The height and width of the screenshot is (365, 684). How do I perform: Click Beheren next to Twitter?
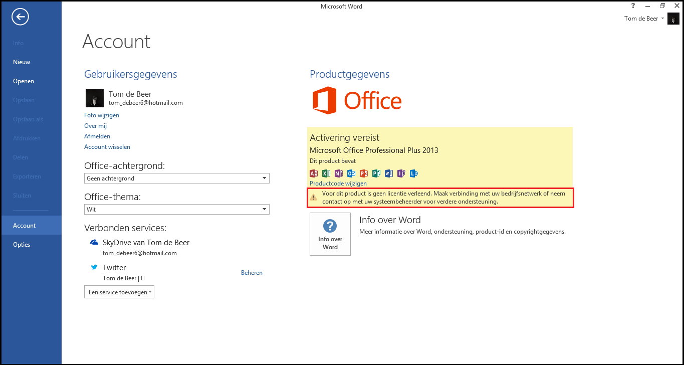pos(252,273)
